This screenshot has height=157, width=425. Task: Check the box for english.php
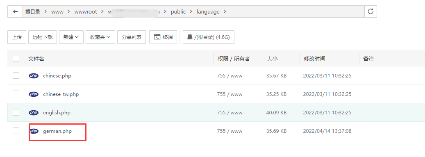pos(16,113)
